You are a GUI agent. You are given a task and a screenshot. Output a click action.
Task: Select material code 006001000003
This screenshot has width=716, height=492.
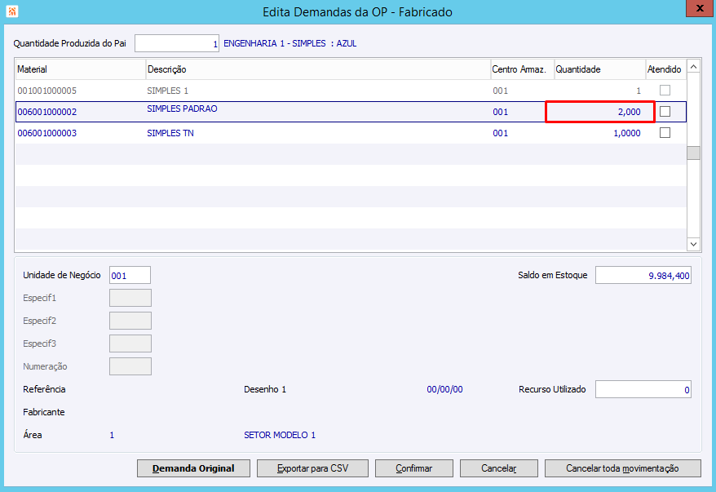47,133
